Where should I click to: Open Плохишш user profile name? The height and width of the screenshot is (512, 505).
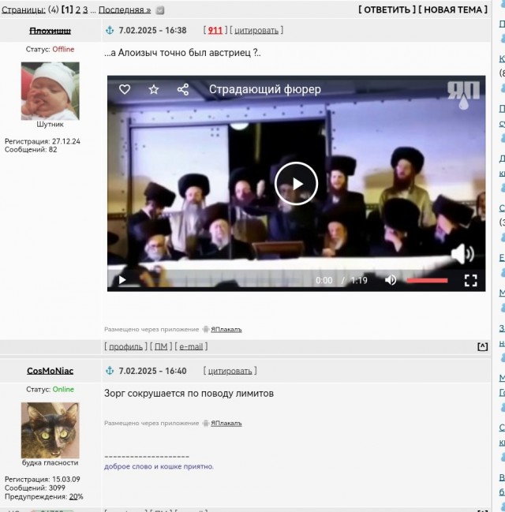pyautogui.click(x=50, y=31)
